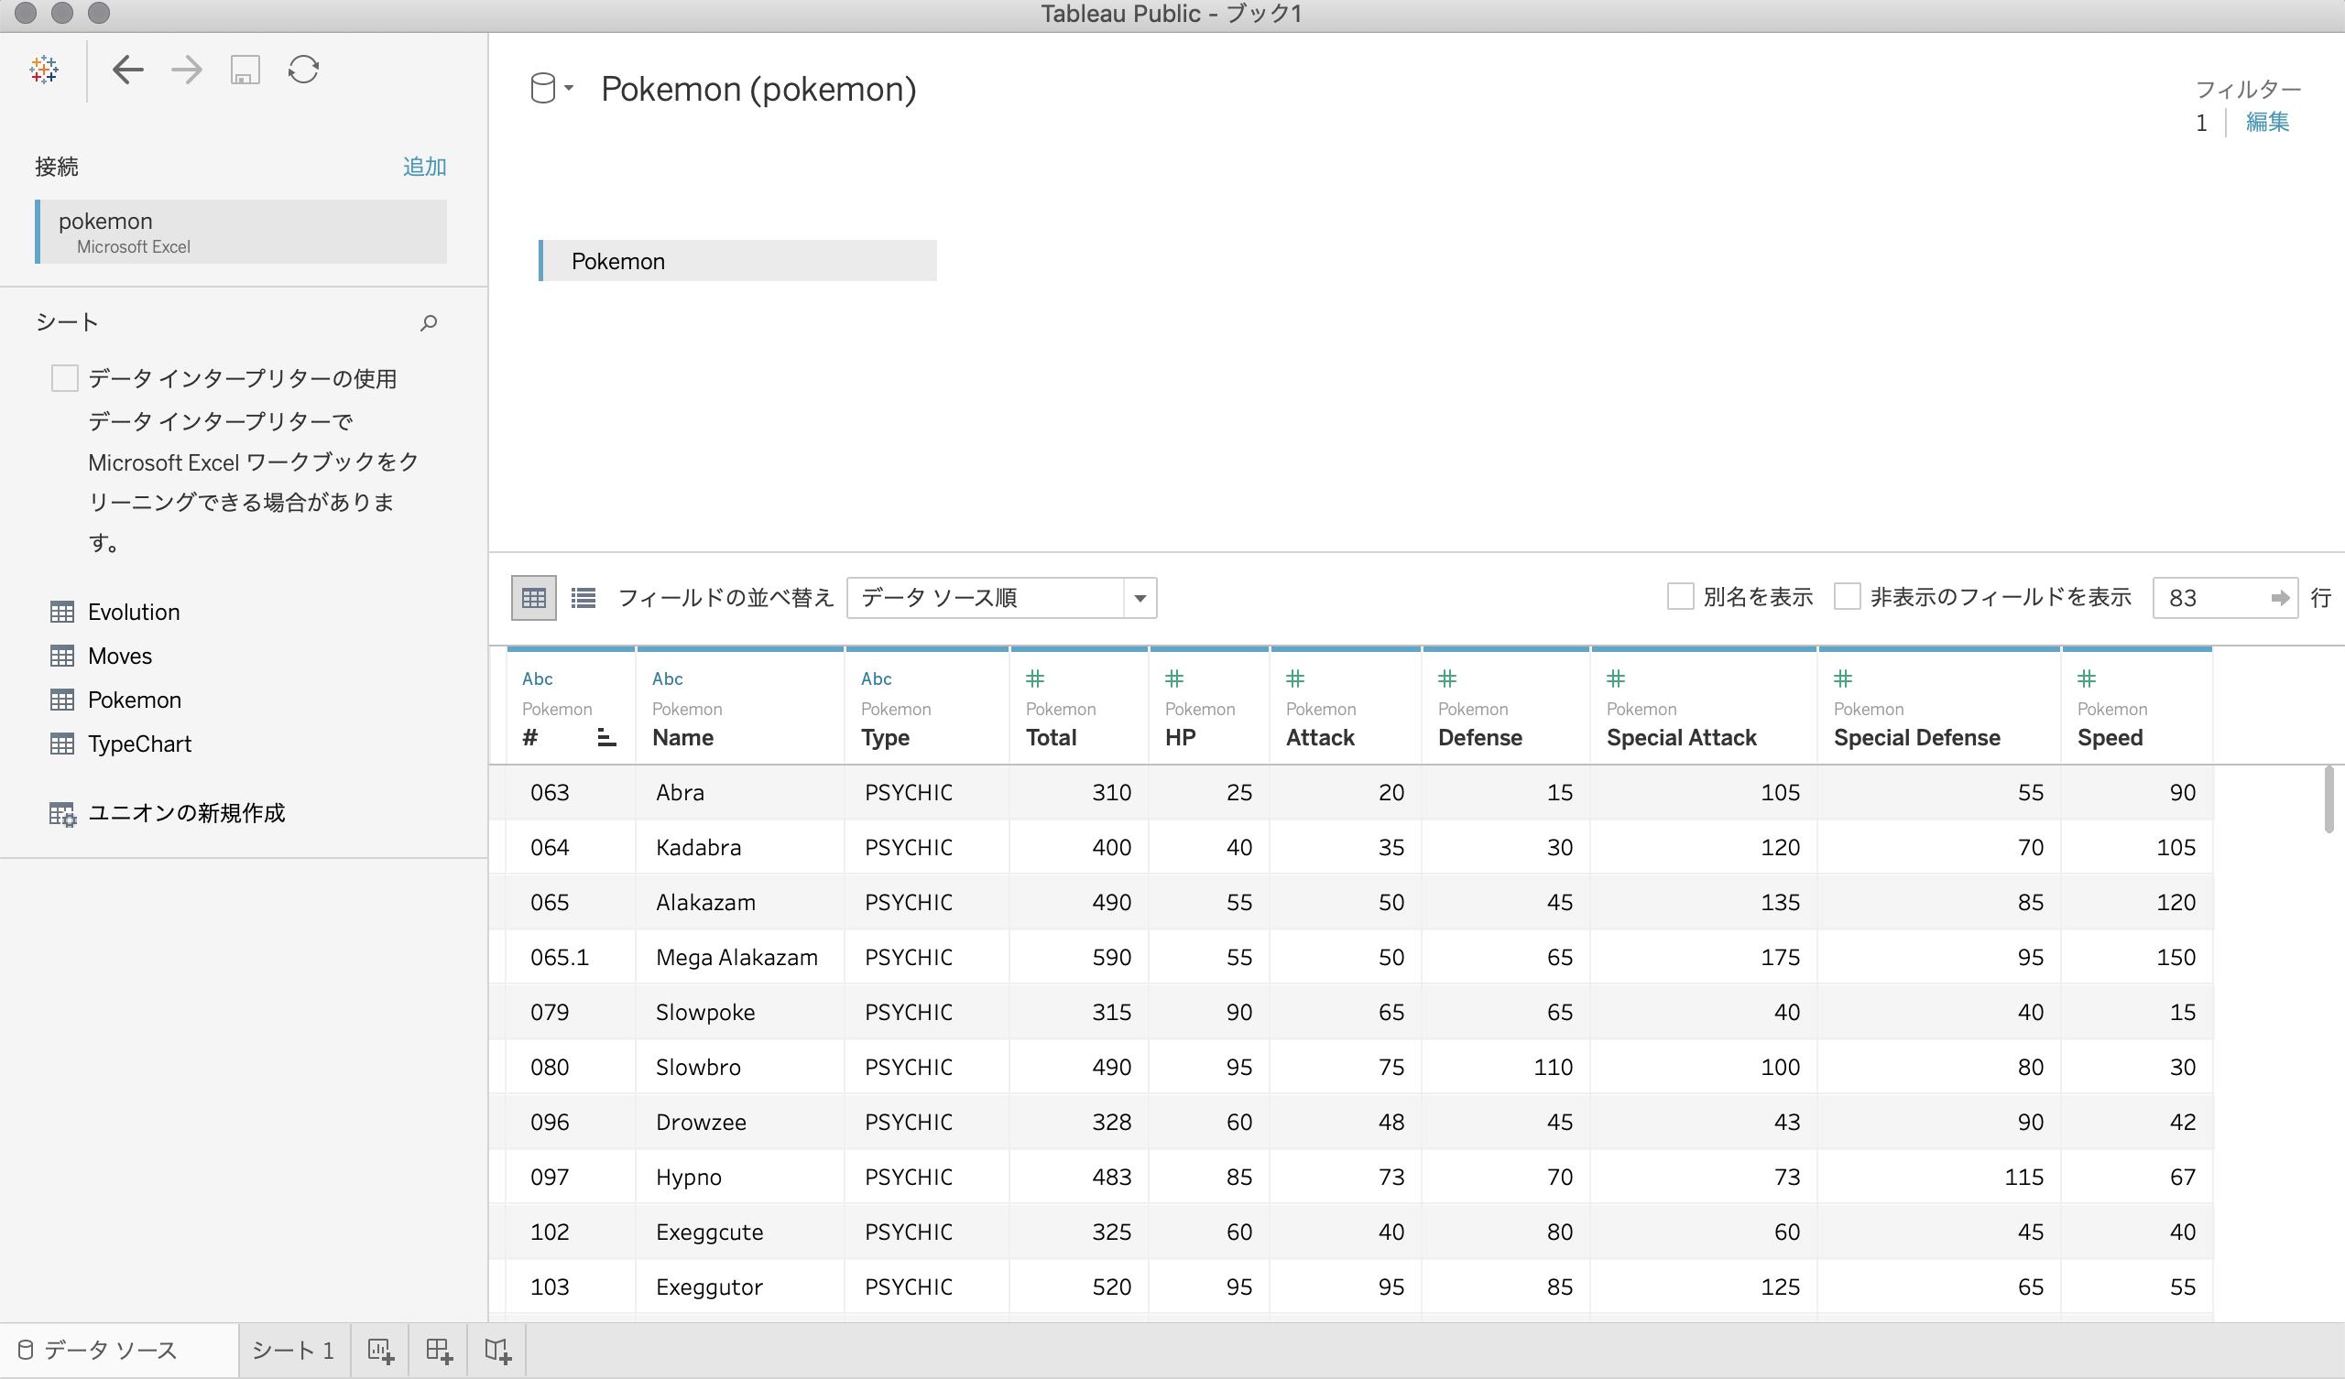The width and height of the screenshot is (2345, 1379).
Task: Open the シート 1 tab
Action: [293, 1350]
